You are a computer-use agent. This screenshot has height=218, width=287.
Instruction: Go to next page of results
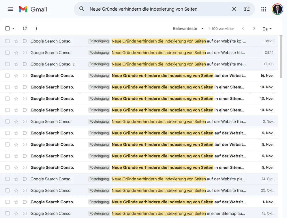click(254, 28)
